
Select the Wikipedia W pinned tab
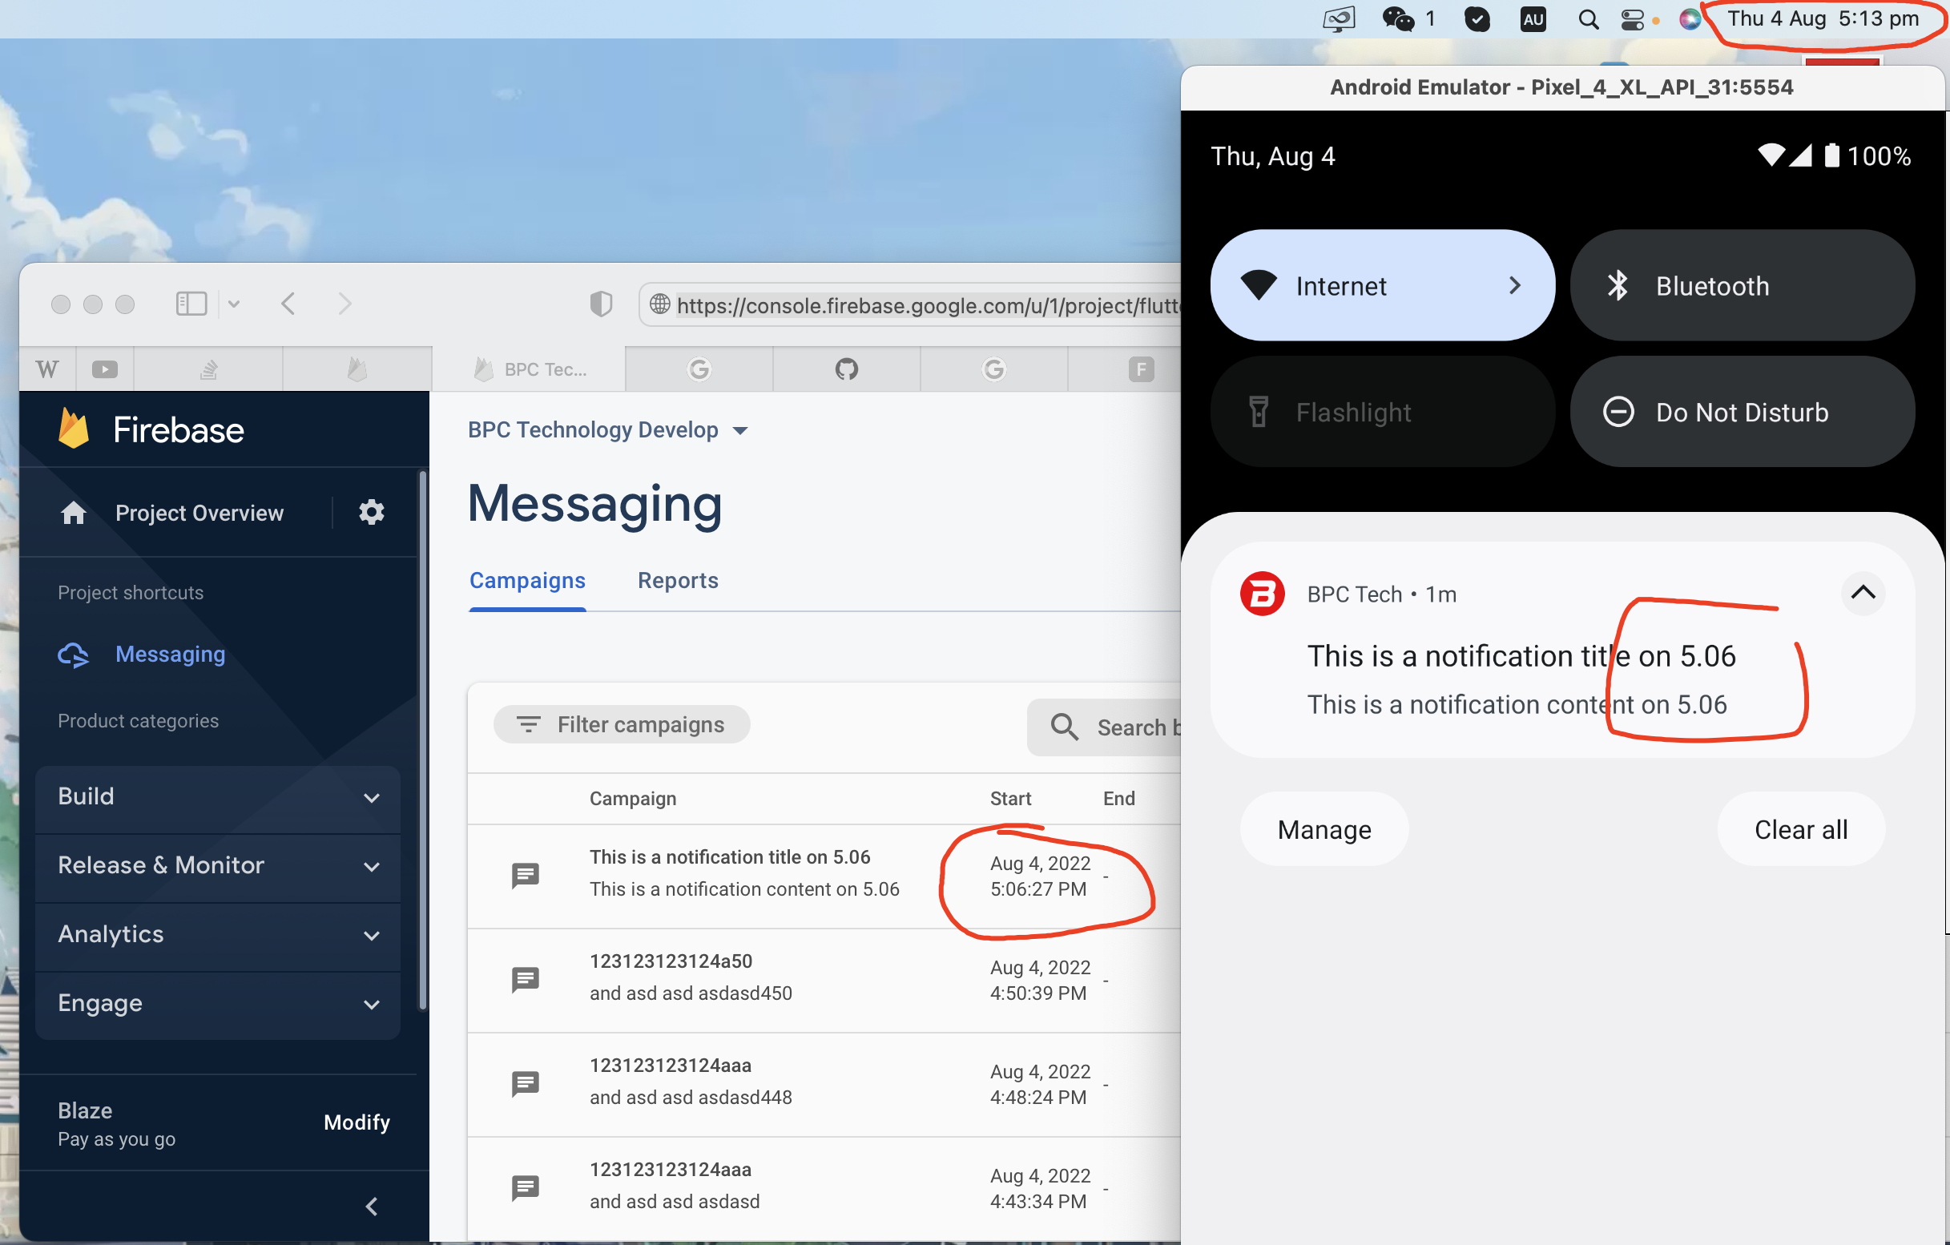click(48, 369)
